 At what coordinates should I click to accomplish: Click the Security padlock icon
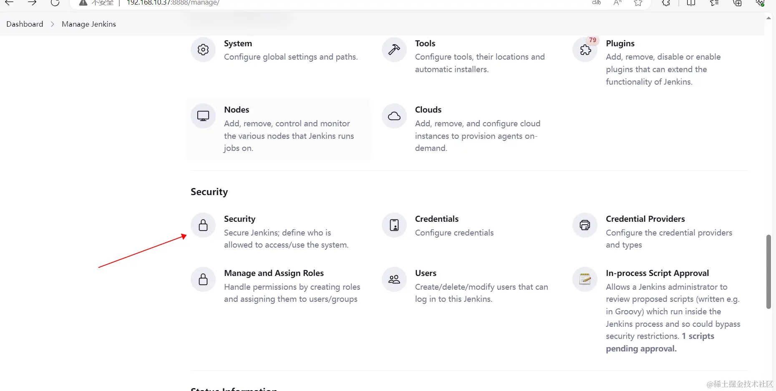pos(203,225)
